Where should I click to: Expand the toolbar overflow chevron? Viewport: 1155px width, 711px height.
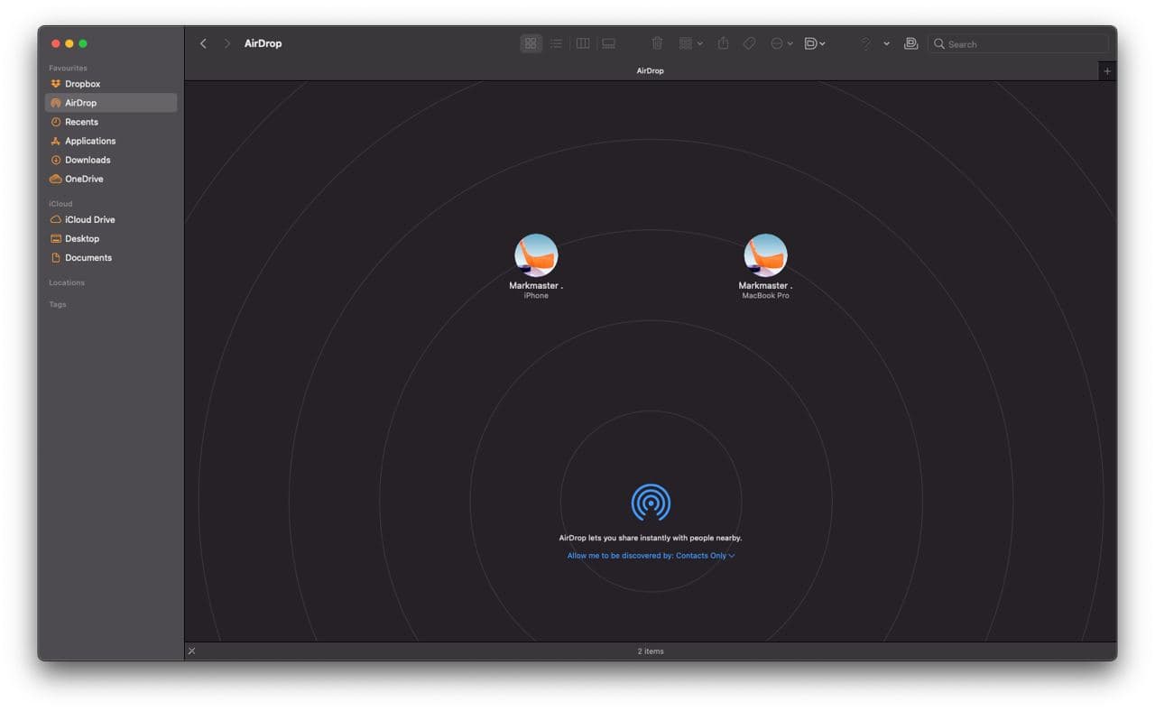coord(886,43)
